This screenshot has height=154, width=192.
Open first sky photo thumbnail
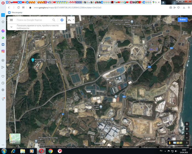pos(174,143)
